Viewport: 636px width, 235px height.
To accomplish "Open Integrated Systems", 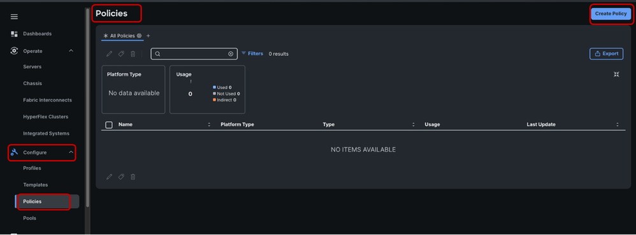I will [47, 133].
